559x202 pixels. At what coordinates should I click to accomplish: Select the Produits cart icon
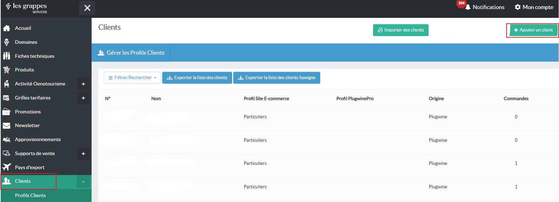click(x=7, y=70)
